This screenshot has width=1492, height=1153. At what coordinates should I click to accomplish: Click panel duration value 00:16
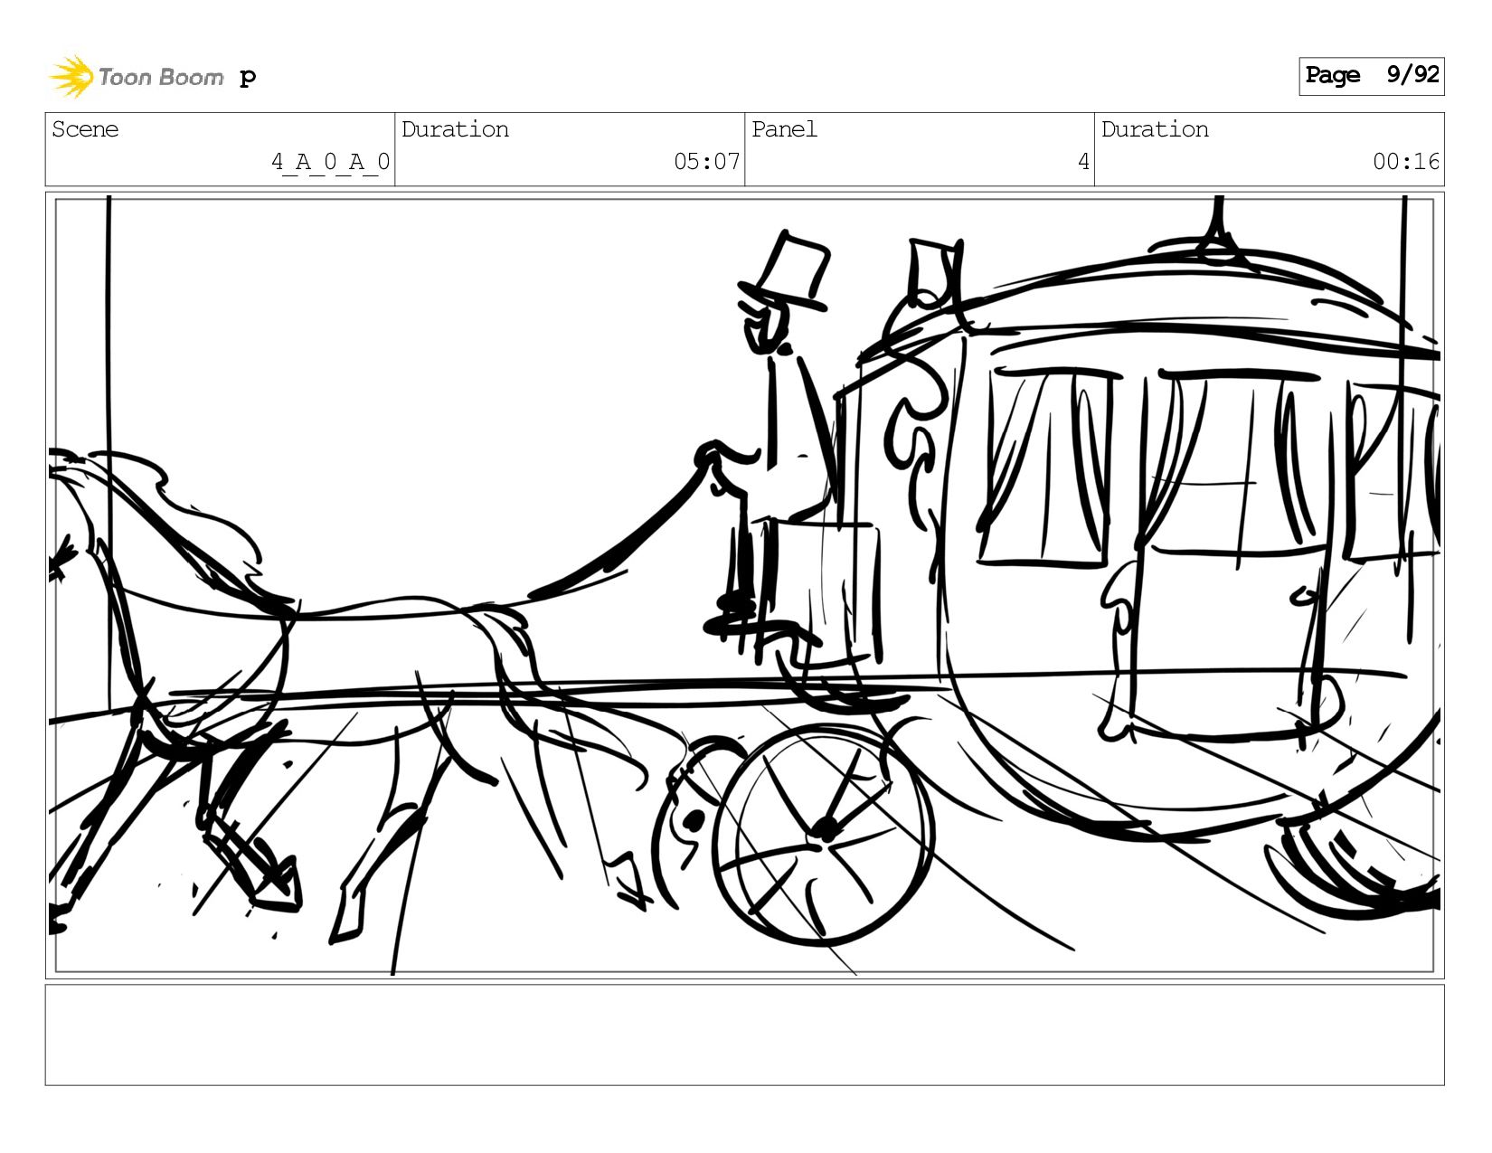coord(1406,162)
